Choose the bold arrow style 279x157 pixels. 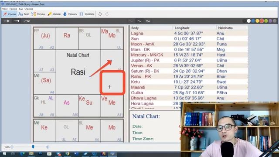(17, 21)
